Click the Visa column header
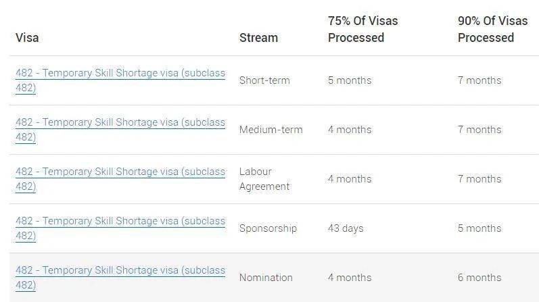The height and width of the screenshot is (302, 539). (27, 38)
